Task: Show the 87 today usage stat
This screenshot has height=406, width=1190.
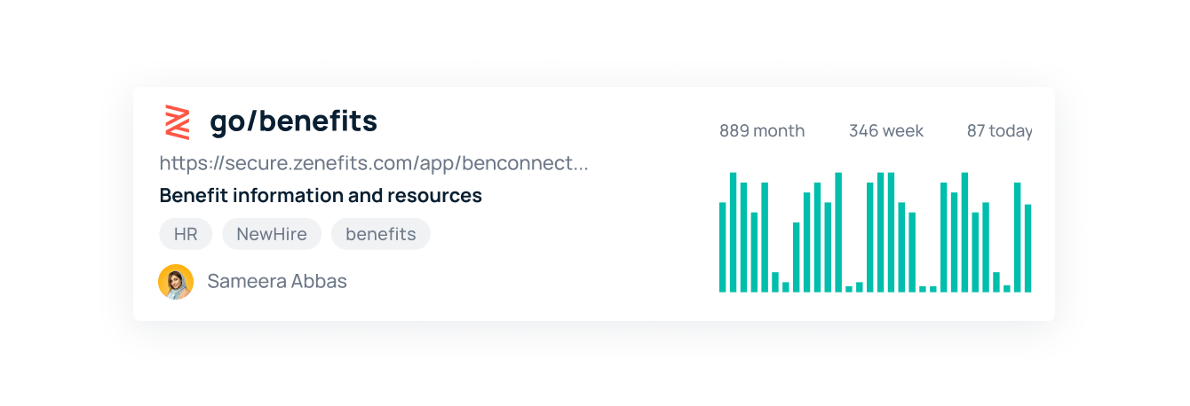Action: point(999,131)
